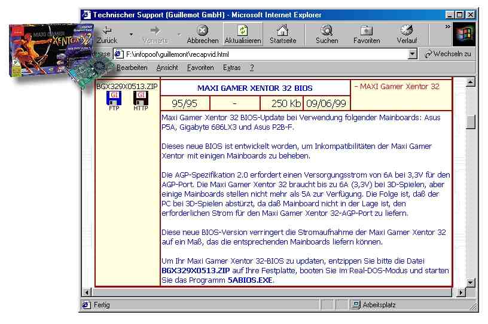Click the vertical scrollbar thumb
The height and width of the screenshot is (324, 488).
[x=471, y=122]
